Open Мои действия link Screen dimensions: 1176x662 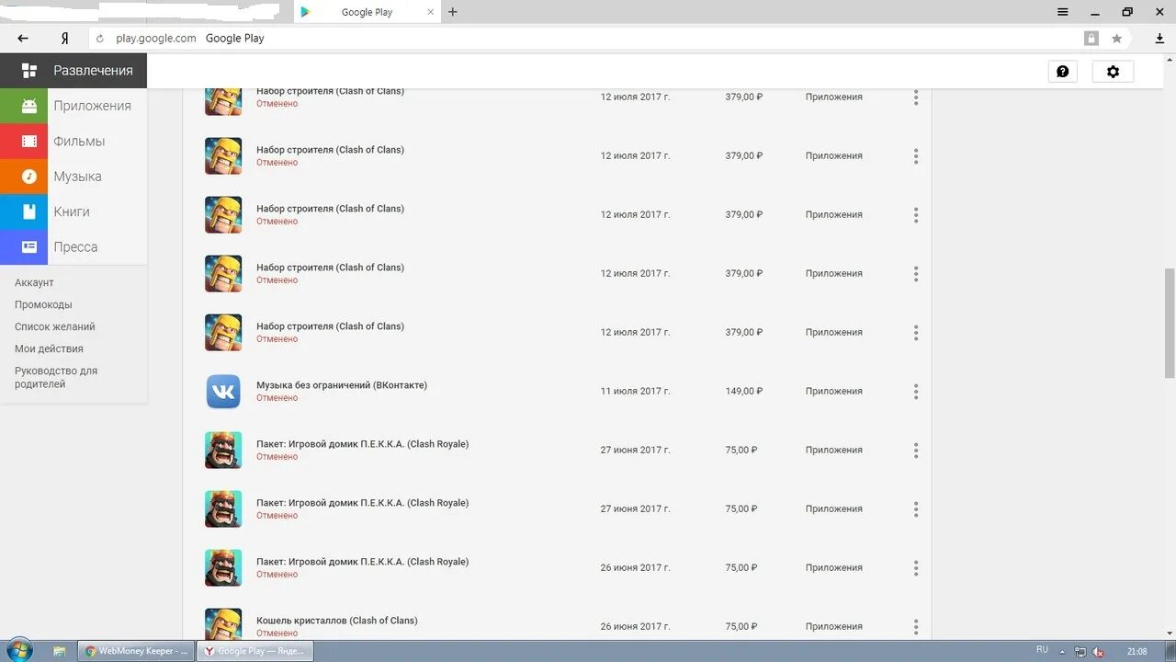[x=49, y=348]
